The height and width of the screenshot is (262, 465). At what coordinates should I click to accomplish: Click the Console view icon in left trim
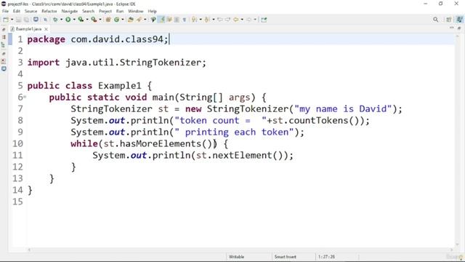pyautogui.click(x=4, y=68)
